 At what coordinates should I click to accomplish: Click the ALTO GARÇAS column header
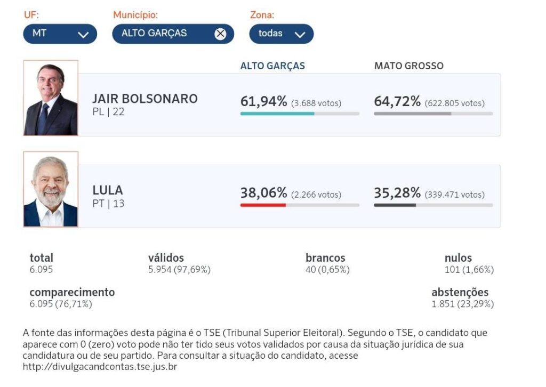(x=272, y=66)
